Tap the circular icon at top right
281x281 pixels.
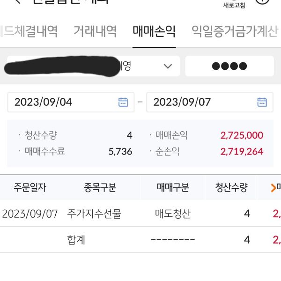tap(263, 2)
